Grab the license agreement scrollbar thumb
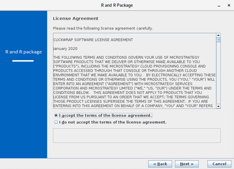This screenshot has width=234, height=169. (x=218, y=40)
